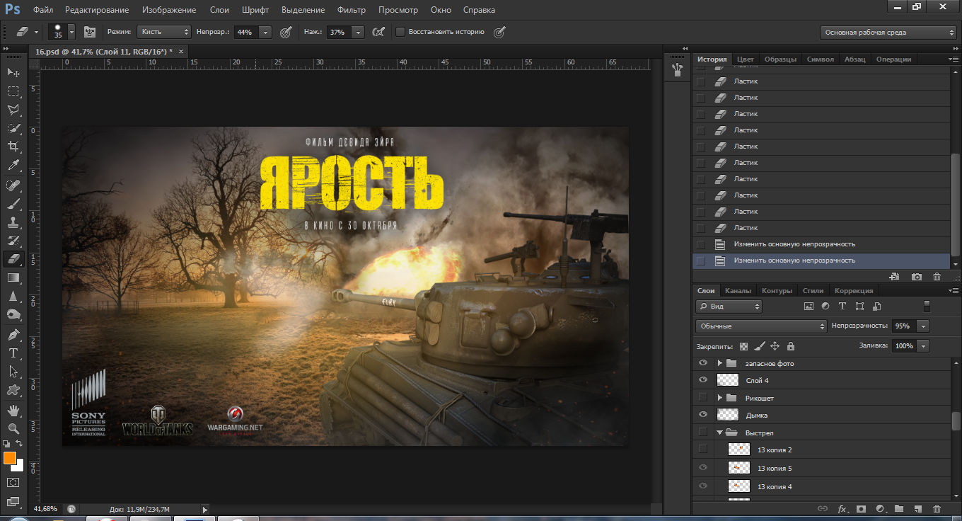Select the Crop tool

tap(13, 147)
